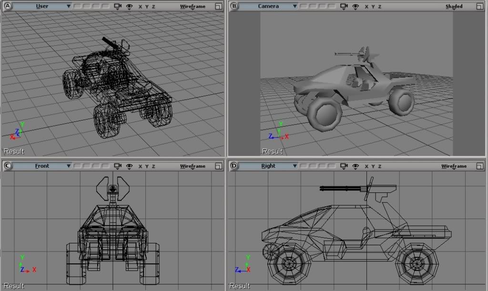Select last memo camera slot in Front viewport

(x=105, y=166)
